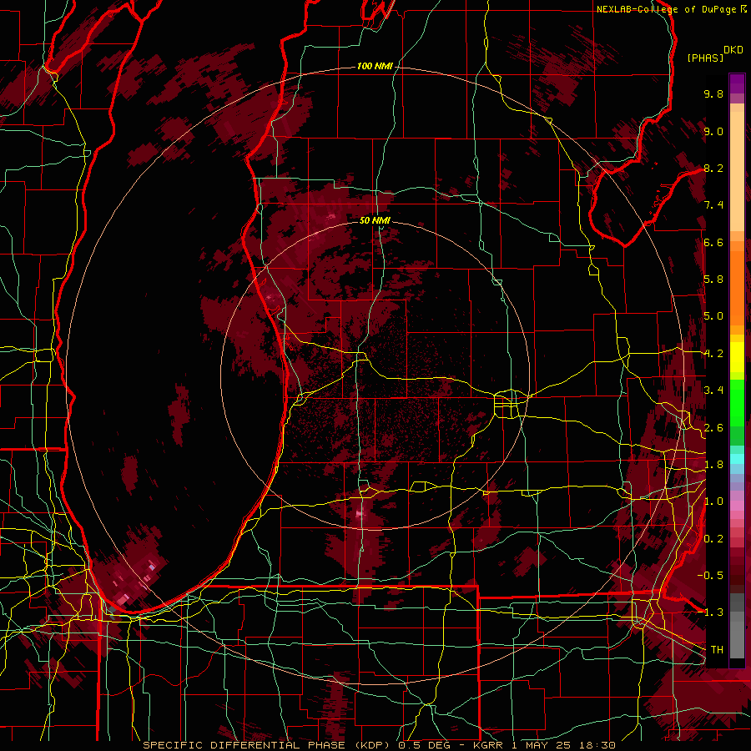The height and width of the screenshot is (751, 751).
Task: Pick the yellow band of the color scale
Action: pyautogui.click(x=737, y=357)
